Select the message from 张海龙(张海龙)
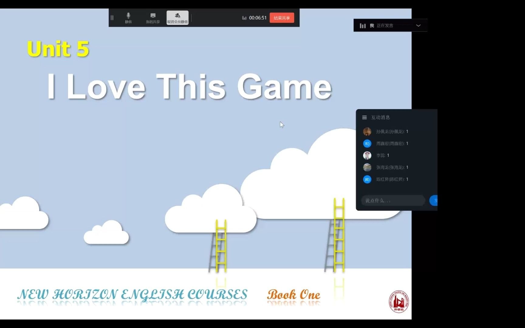This screenshot has width=525, height=328. pos(392,167)
